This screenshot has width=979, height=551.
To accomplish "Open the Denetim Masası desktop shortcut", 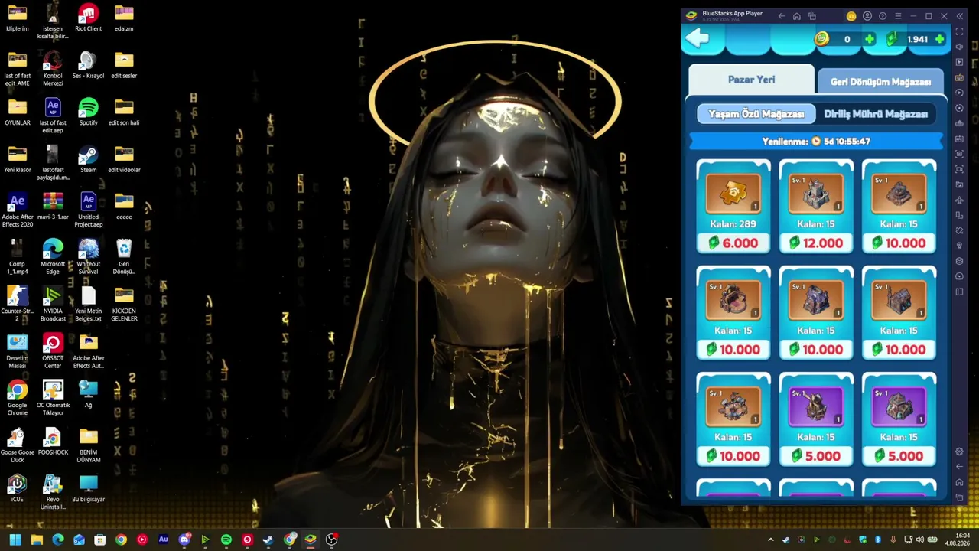I will point(17,351).
